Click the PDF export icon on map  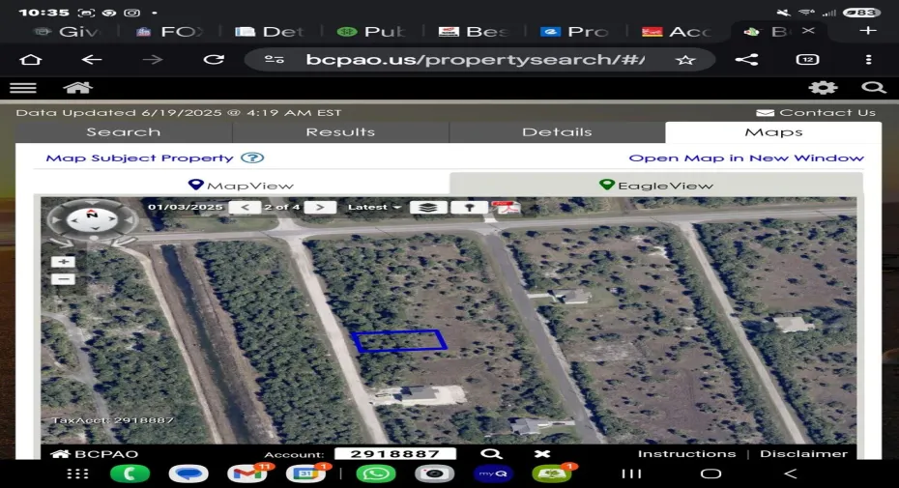tap(506, 207)
